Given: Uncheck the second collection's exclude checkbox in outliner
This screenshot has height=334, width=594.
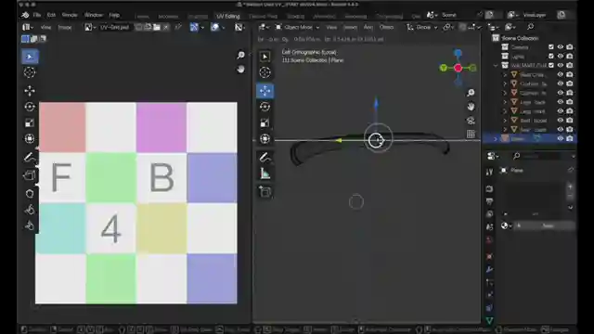Looking at the screenshot, I should click(x=551, y=56).
